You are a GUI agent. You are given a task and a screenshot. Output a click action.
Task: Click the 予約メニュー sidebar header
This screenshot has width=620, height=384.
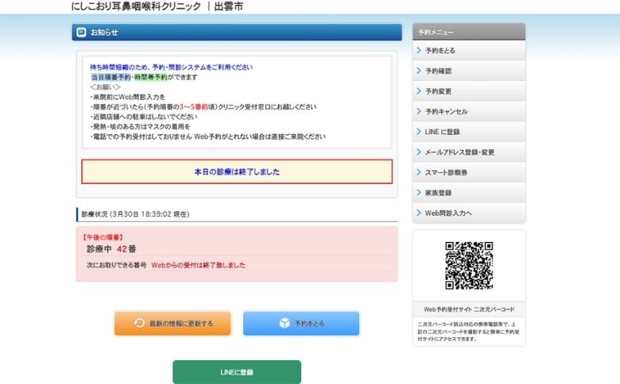469,32
